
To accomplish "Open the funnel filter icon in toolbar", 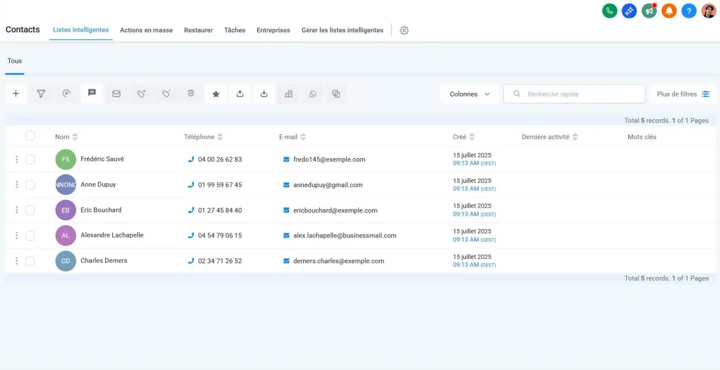I will pyautogui.click(x=41, y=94).
